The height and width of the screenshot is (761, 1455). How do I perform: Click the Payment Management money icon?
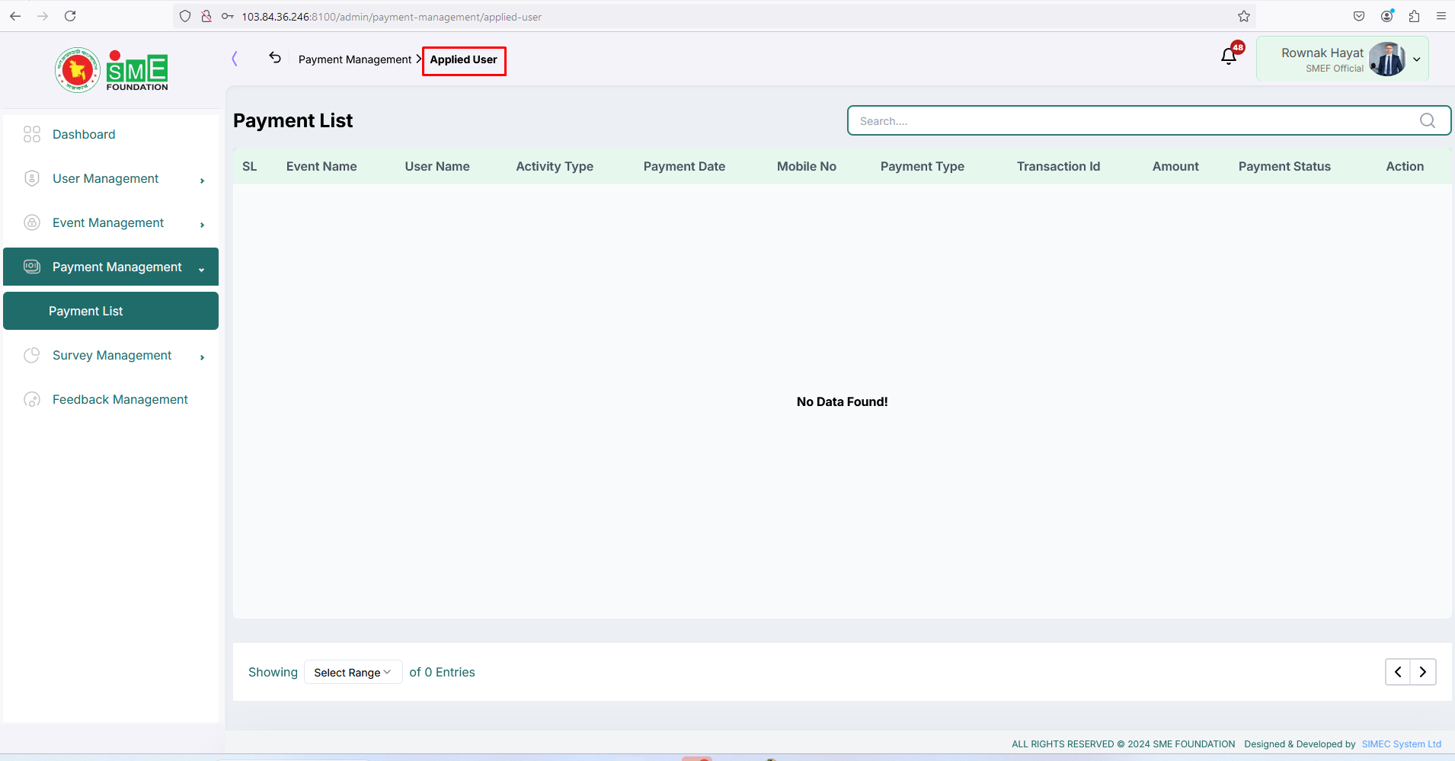coord(32,267)
